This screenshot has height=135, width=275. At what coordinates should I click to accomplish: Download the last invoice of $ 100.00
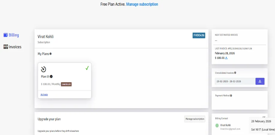coord(226,58)
